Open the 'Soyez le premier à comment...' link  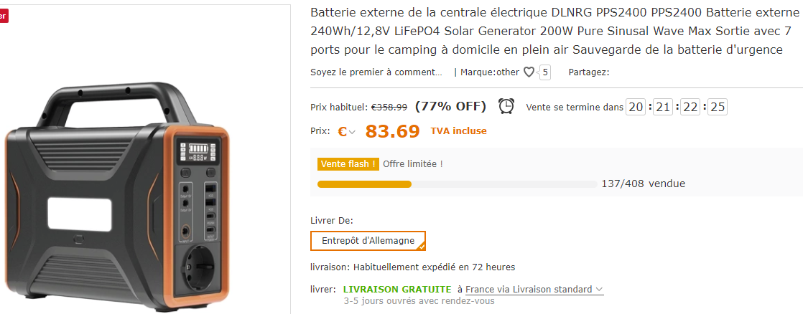[x=376, y=72]
